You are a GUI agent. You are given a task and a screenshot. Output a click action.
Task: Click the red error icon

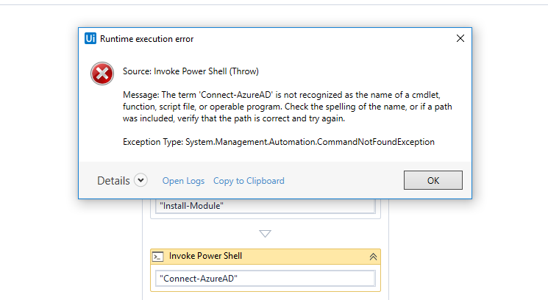[x=102, y=74]
